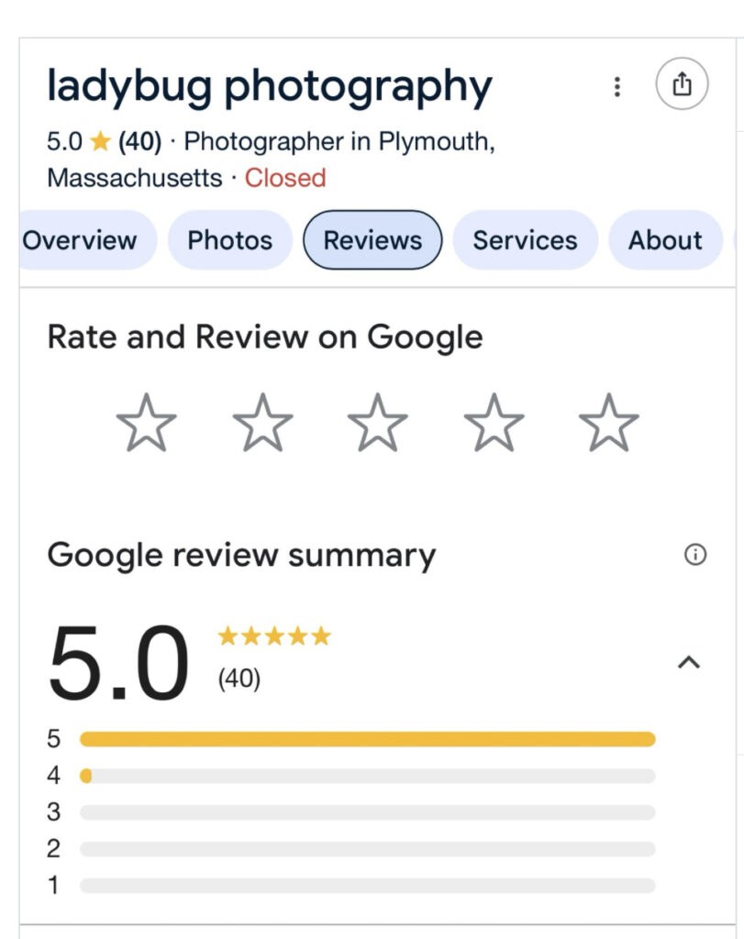Click the 4-star rating bar
The height and width of the screenshot is (939, 744).
(367, 776)
